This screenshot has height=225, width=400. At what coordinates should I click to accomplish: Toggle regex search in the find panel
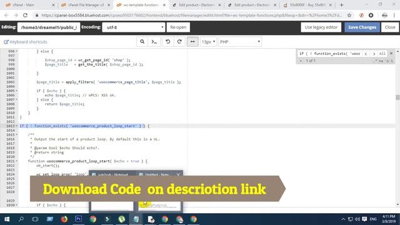(x=375, y=61)
